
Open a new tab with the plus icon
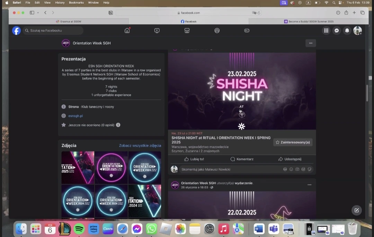pos(354,13)
